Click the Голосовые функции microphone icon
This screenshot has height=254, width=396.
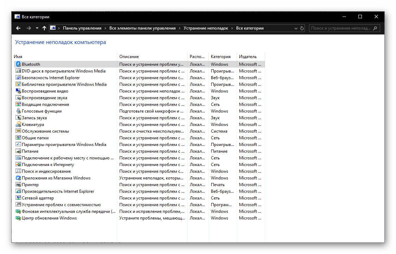pyautogui.click(x=18, y=111)
